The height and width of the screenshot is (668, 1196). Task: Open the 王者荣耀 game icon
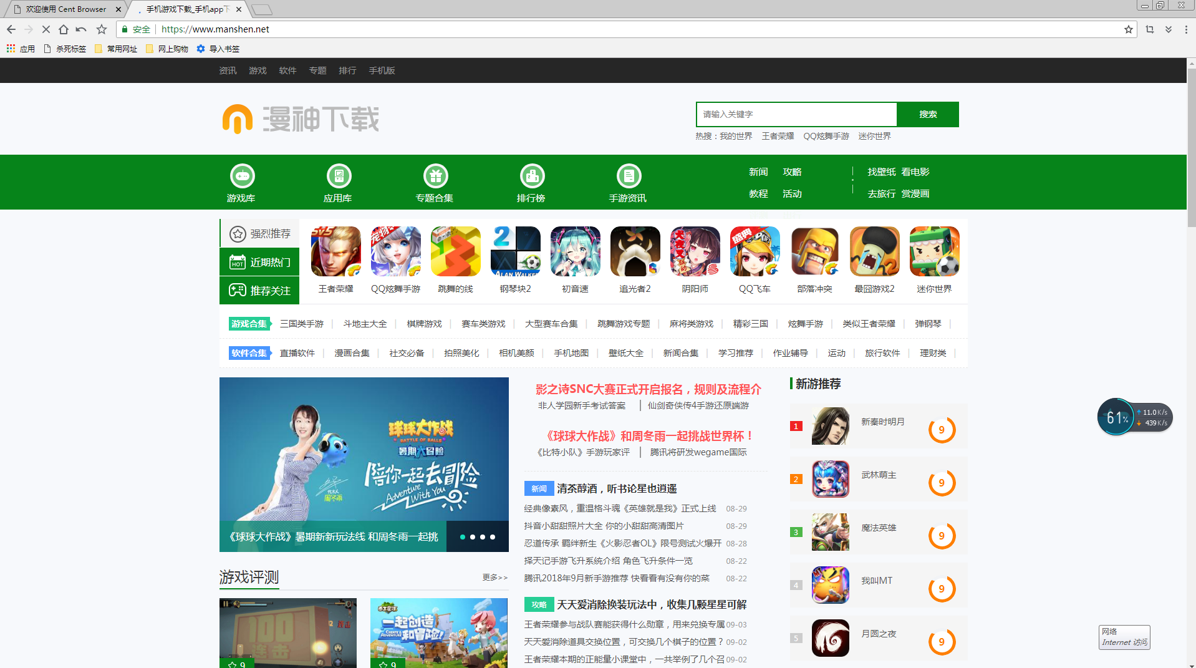point(336,251)
